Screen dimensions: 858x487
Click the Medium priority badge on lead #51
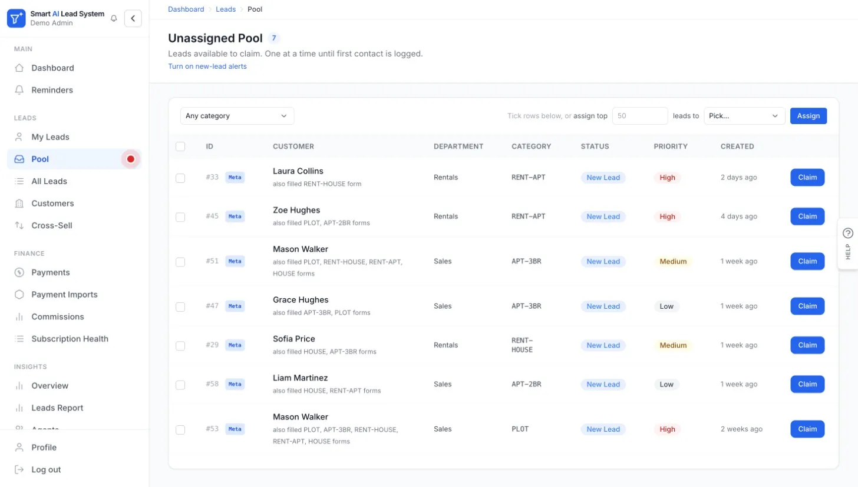pyautogui.click(x=673, y=261)
